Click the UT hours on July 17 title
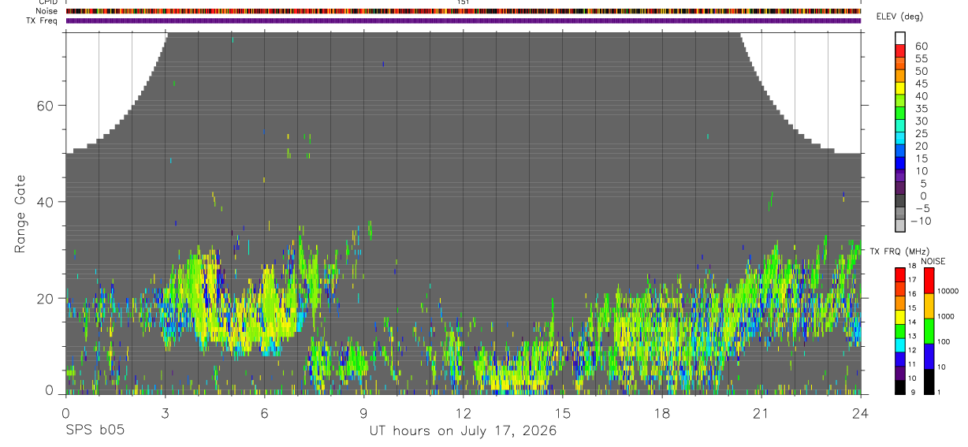 (x=464, y=430)
